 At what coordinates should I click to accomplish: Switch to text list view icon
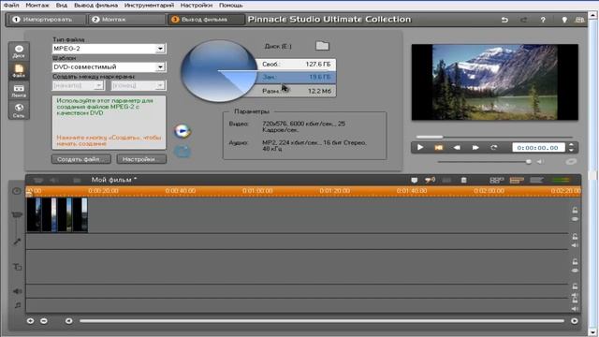536,180
